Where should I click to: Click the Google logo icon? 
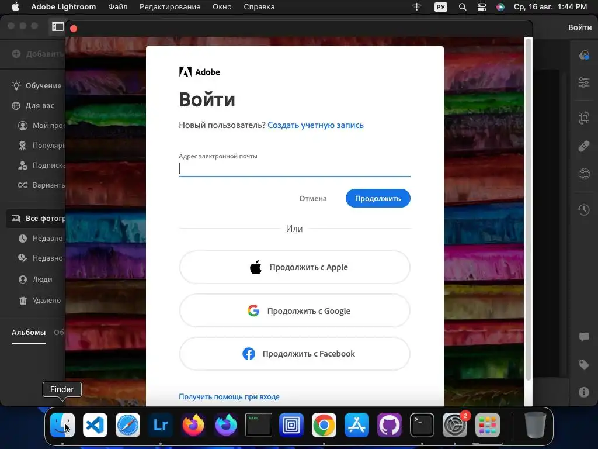pyautogui.click(x=253, y=310)
